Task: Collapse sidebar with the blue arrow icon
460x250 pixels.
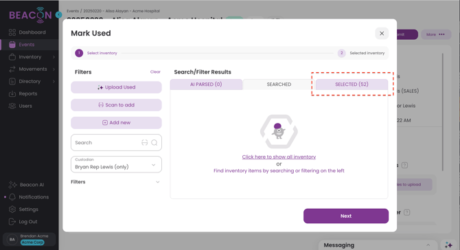Action: point(58,14)
